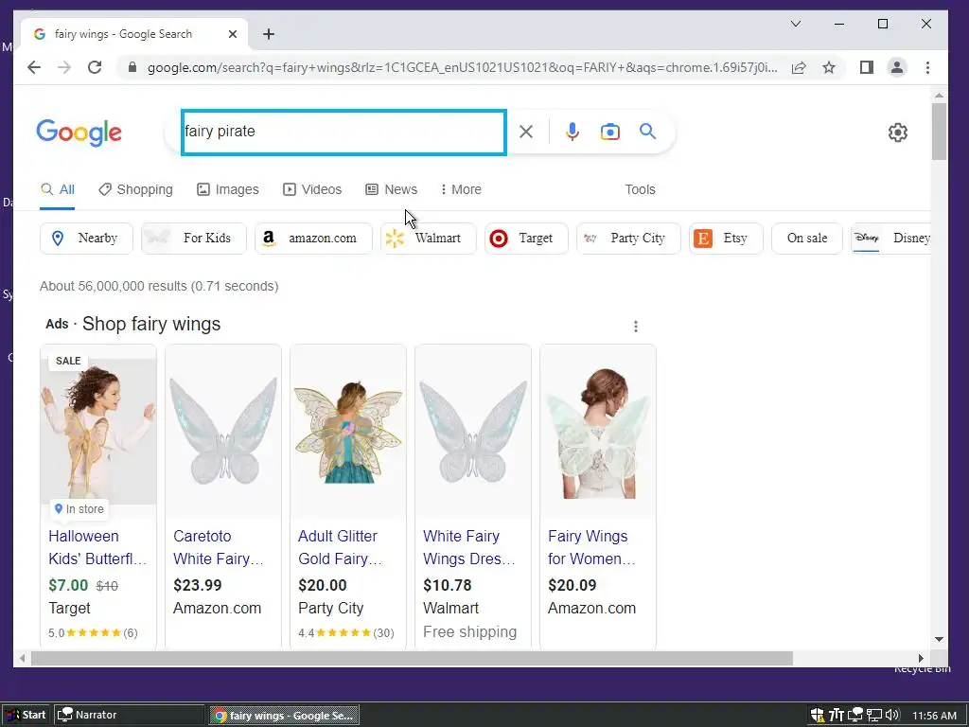Image resolution: width=969 pixels, height=727 pixels.
Task: Click the forward navigation arrow
Action: (x=64, y=67)
